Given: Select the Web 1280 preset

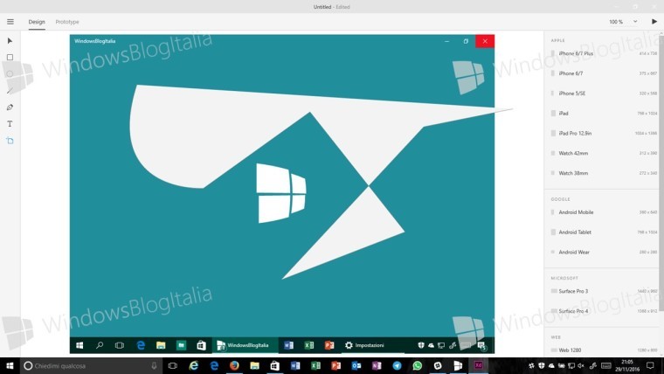Looking at the screenshot, I should [x=604, y=350].
